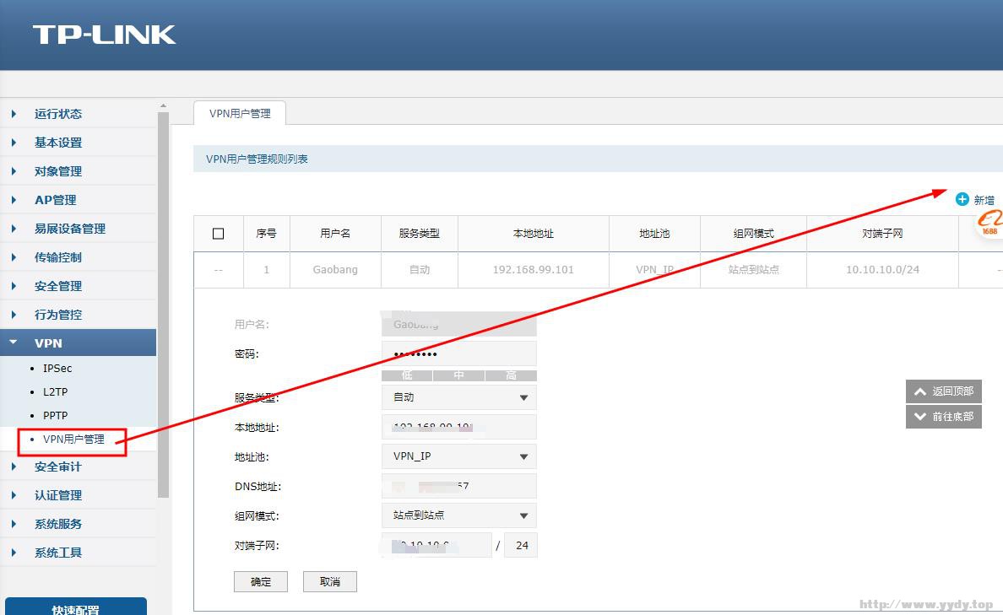1003x615 pixels.
Task: Open 系统工具 in the sidebar
Action: pos(58,553)
